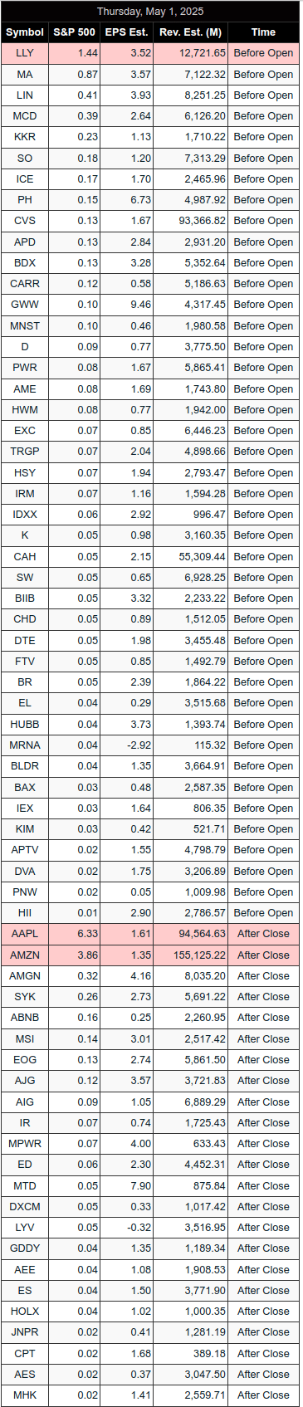This screenshot has height=1407, width=303.
Task: Click the Rev. Est. (M) column header
Action: click(191, 32)
